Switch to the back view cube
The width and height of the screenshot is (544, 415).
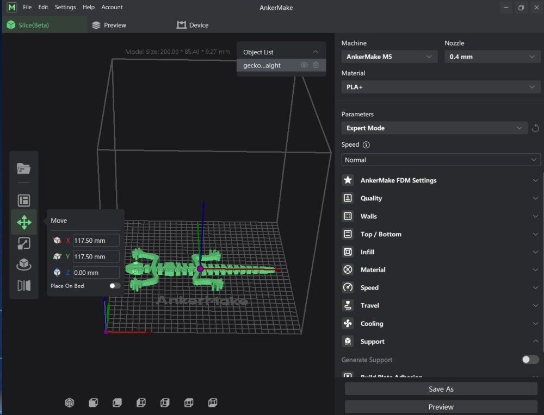coord(118,403)
